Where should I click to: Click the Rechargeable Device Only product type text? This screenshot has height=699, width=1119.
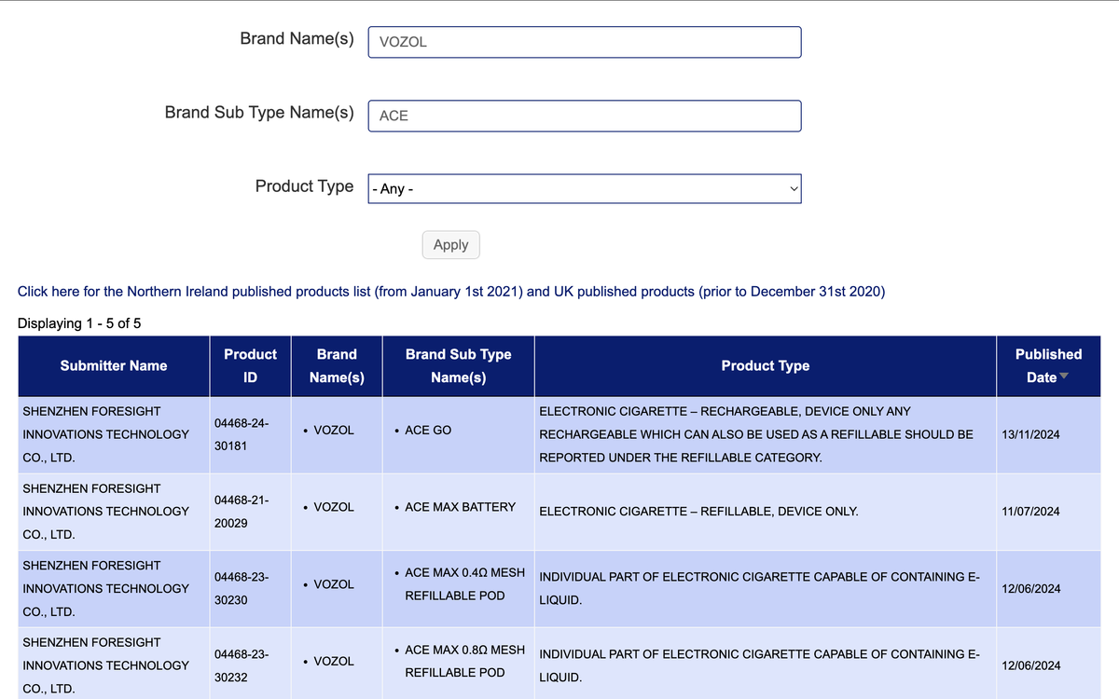tap(756, 434)
